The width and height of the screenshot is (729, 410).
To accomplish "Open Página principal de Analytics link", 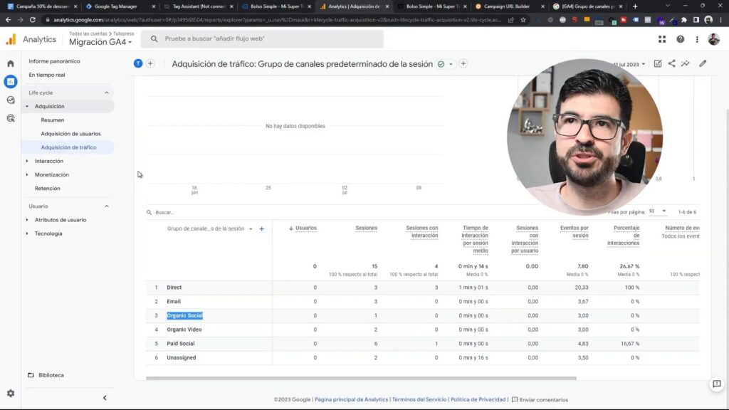I will 351,400.
